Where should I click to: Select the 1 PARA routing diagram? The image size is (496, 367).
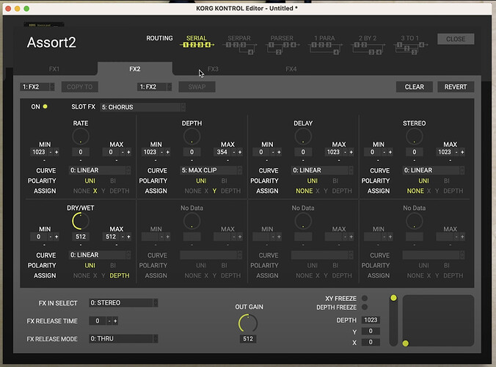(324, 44)
